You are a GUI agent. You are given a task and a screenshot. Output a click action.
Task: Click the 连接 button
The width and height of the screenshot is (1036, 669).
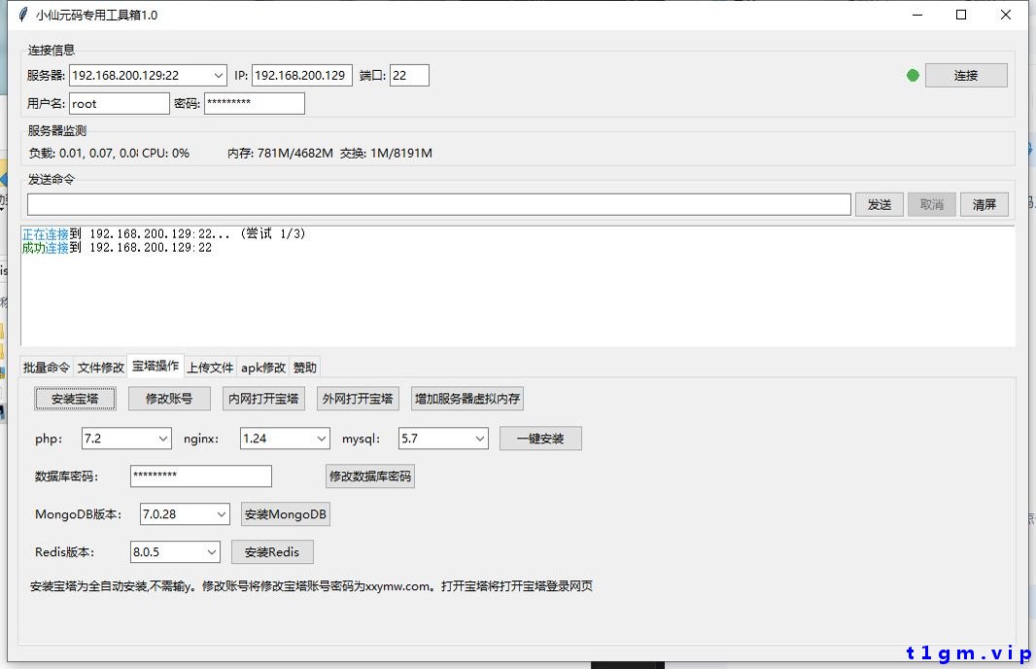click(965, 75)
